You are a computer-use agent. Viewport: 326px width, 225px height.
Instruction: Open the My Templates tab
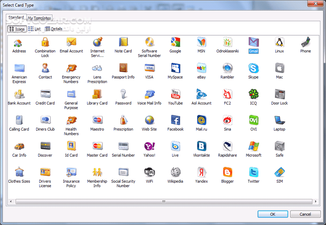tap(39, 18)
